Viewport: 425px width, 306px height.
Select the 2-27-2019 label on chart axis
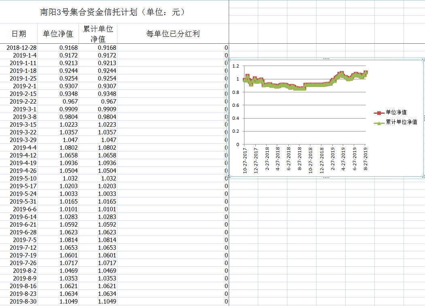tap(333, 159)
